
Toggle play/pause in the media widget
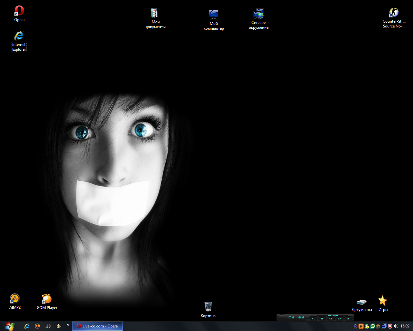(x=313, y=319)
